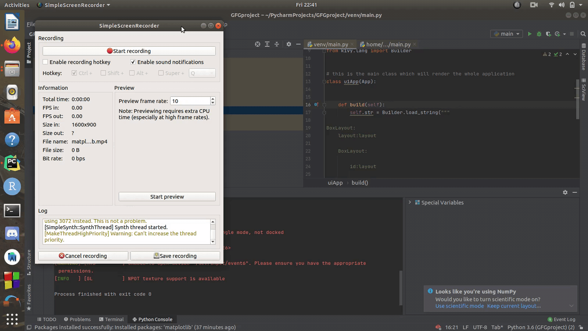Open the Database side panel
This screenshot has height=331, width=588.
584,57
